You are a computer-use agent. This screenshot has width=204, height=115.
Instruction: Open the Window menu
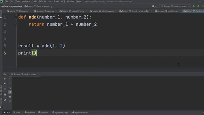click(x=70, y=1)
